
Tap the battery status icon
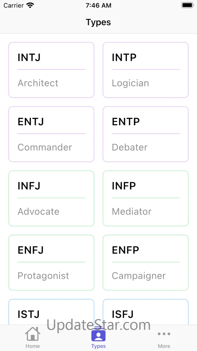pyautogui.click(x=187, y=5)
